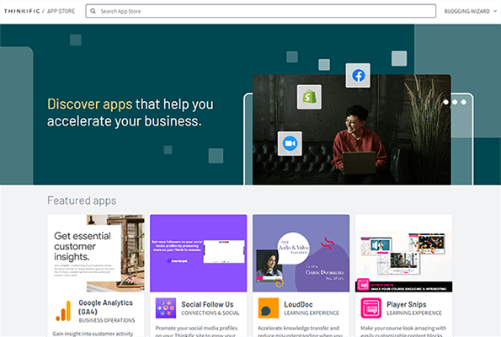Click the 'Promote your social media profiles' description
Viewport: 501px width, 337px height.
(x=196, y=331)
